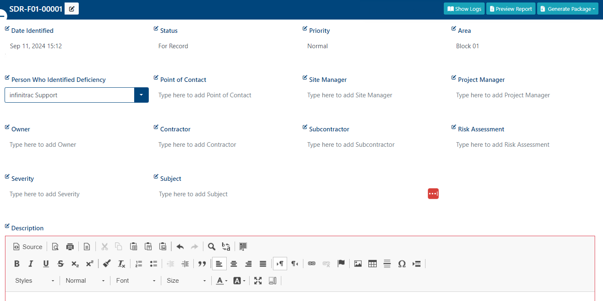Viewport: 603px width, 301px height.
Task: Print the description with the printer icon
Action: (70, 247)
